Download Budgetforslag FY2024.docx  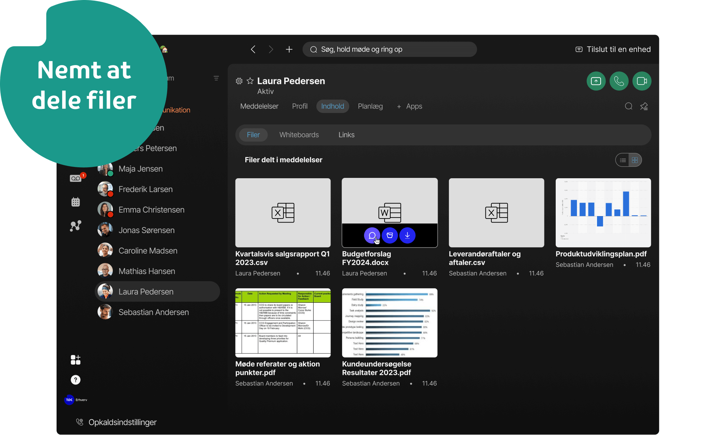point(408,236)
